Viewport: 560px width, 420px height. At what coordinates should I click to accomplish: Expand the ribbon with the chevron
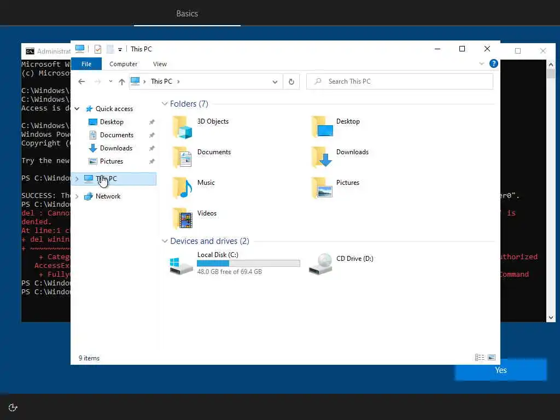click(x=481, y=63)
